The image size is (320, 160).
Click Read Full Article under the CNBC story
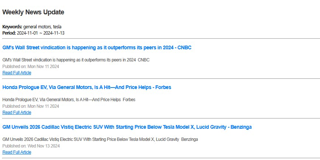coord(17,73)
